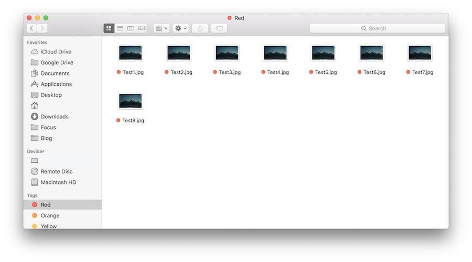Click the Search field

(378, 28)
